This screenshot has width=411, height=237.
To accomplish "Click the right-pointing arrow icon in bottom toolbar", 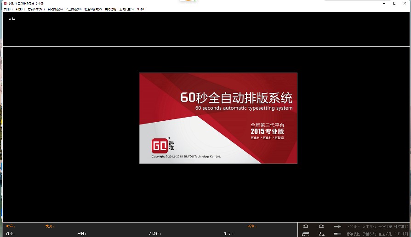I will [x=337, y=226].
